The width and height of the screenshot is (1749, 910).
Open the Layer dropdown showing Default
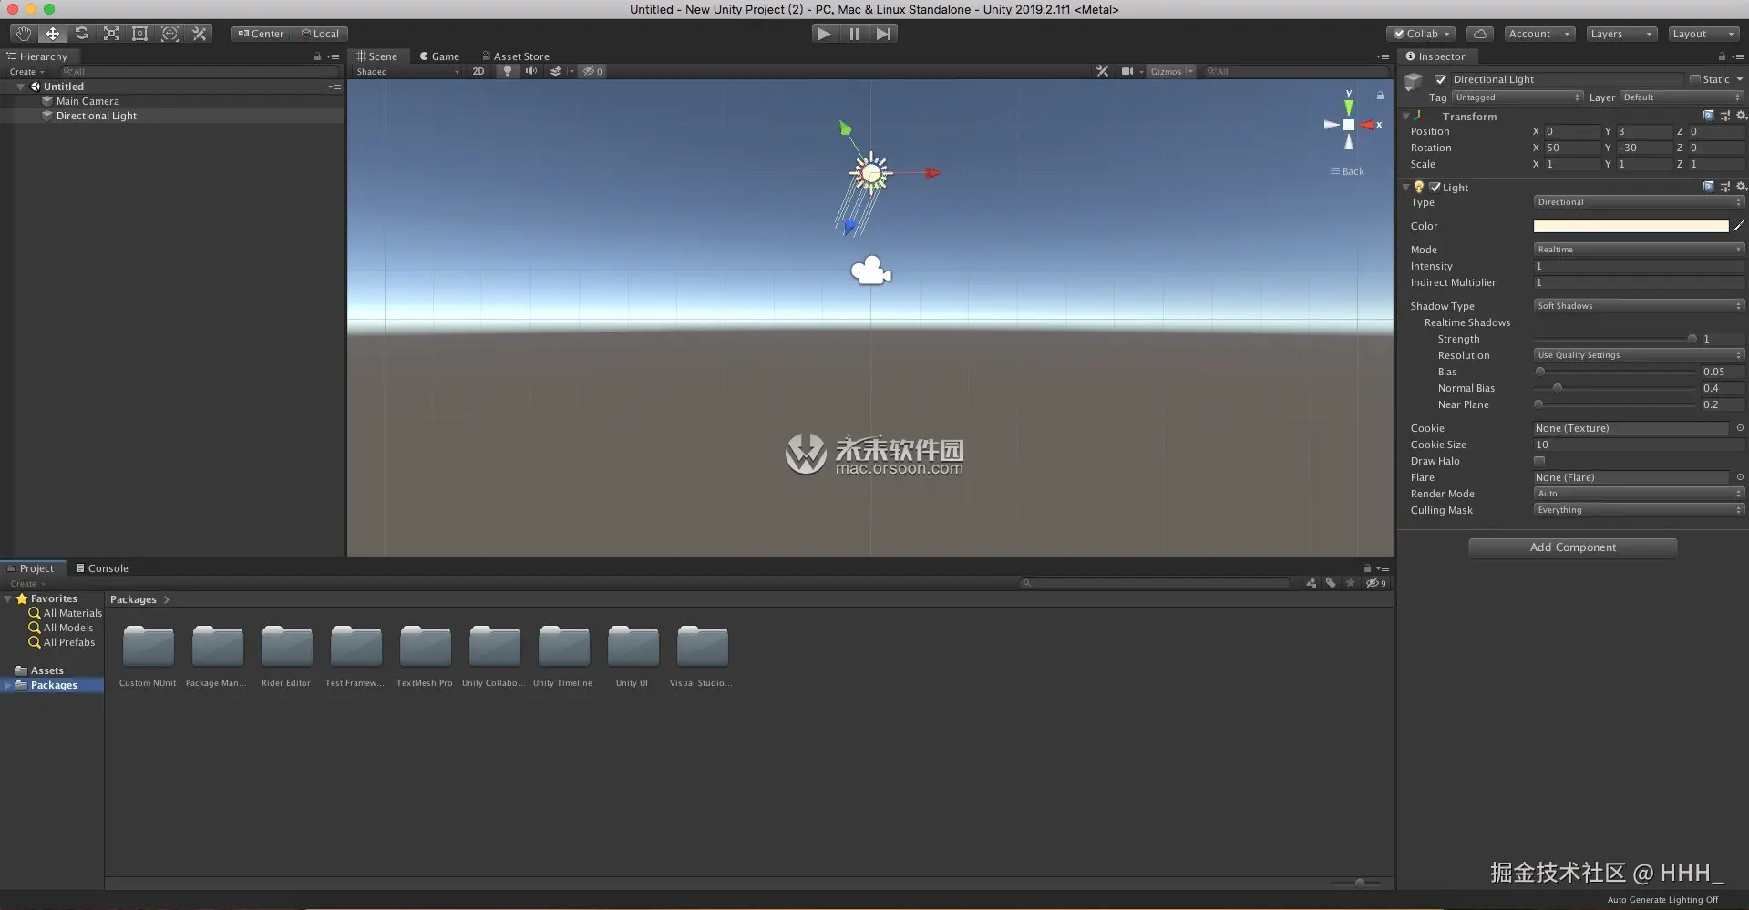(1682, 97)
